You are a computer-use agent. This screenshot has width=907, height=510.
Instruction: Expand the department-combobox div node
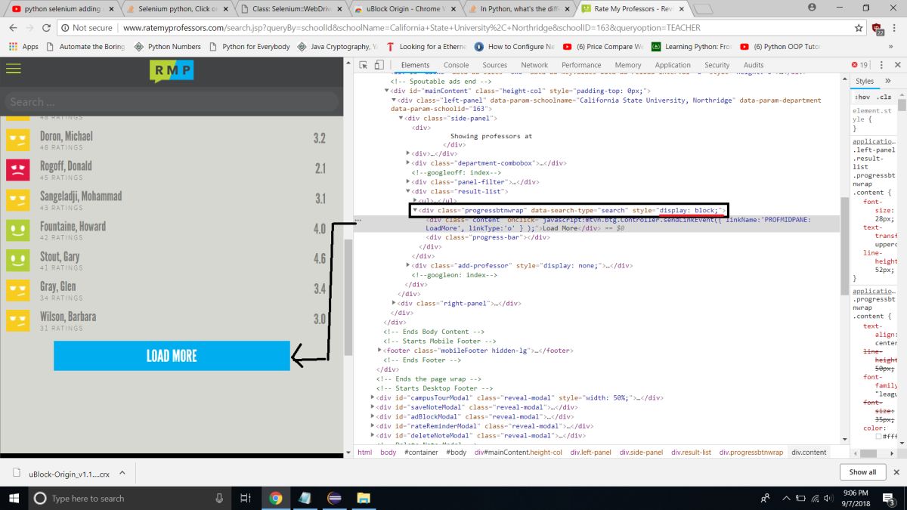click(409, 162)
